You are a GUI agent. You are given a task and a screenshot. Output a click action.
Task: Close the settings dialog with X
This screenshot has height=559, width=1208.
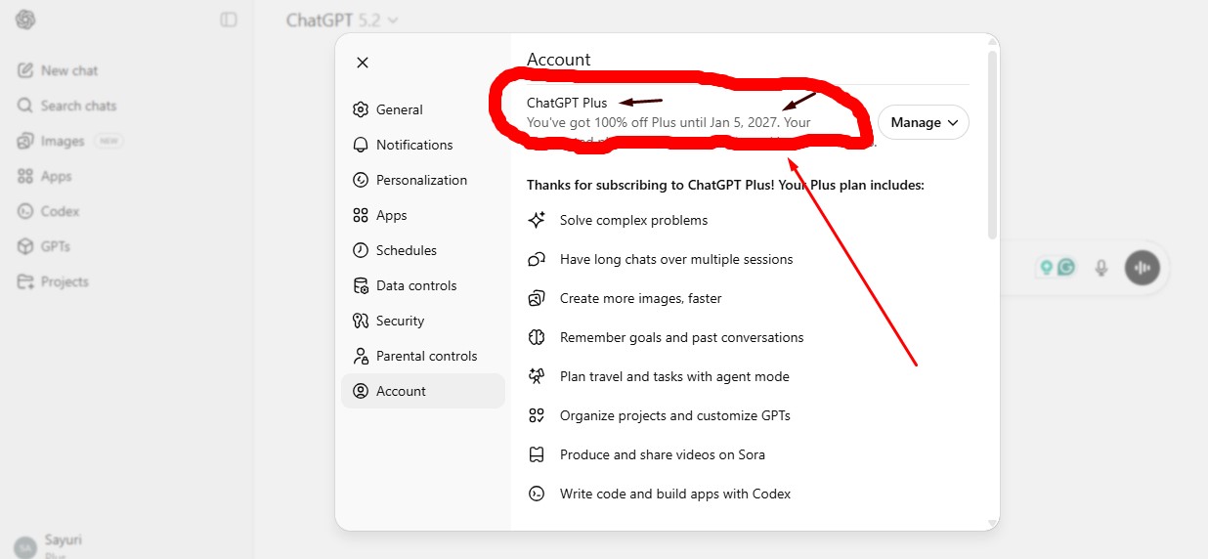click(363, 63)
